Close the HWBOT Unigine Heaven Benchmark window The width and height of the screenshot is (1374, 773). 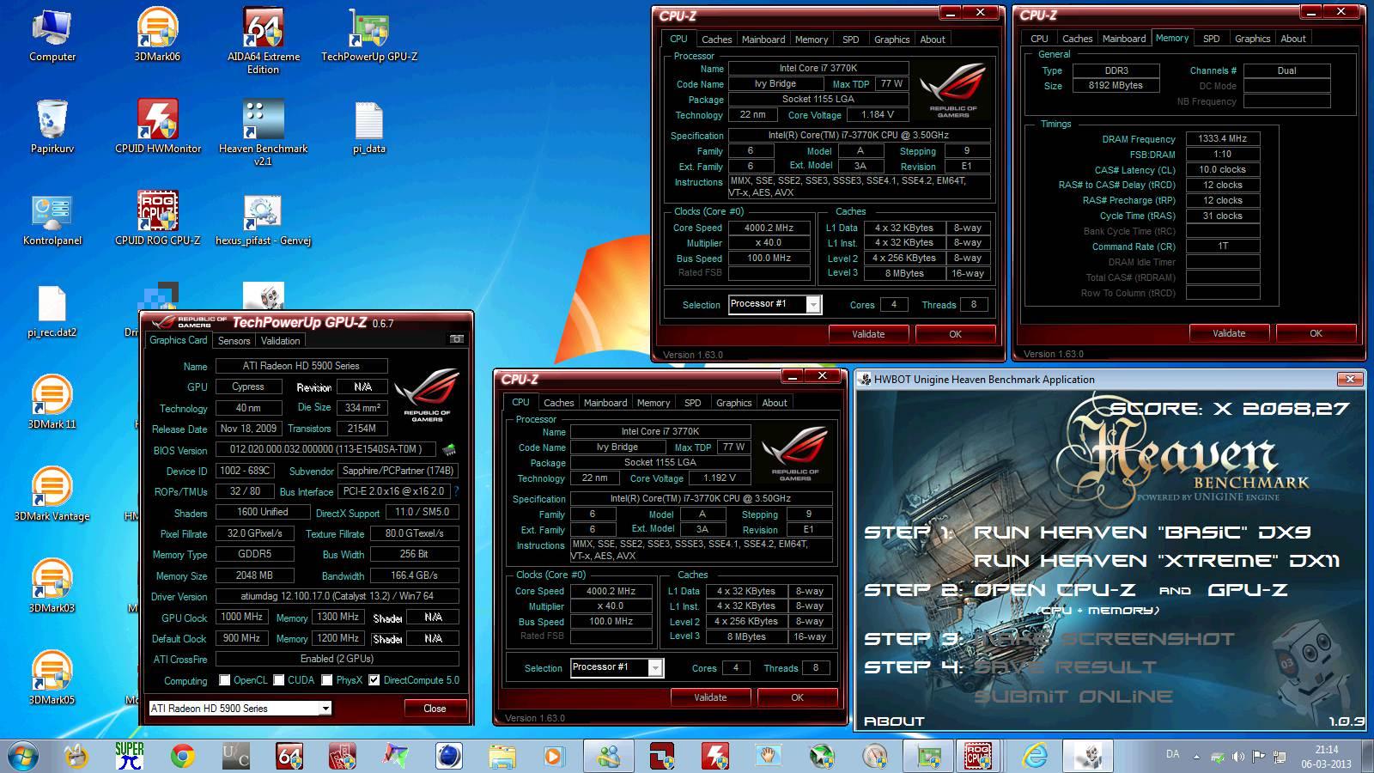(1350, 379)
